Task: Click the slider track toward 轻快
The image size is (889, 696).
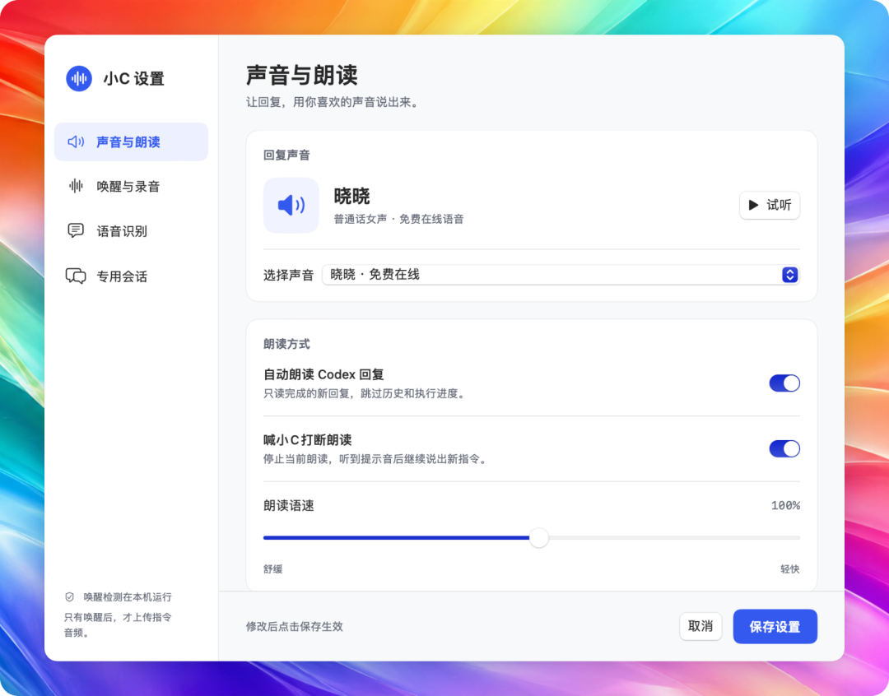Action: (x=675, y=538)
